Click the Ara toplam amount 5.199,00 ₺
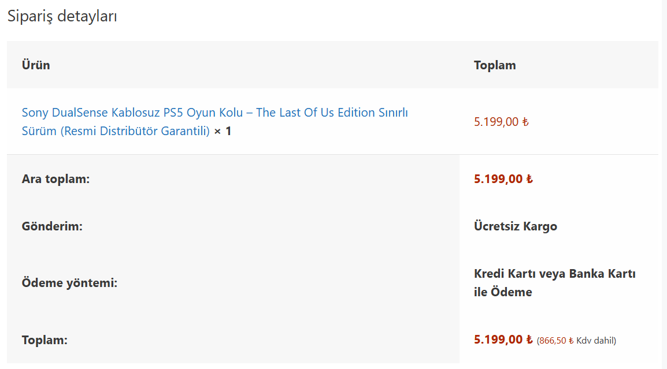This screenshot has width=667, height=369. [x=503, y=179]
